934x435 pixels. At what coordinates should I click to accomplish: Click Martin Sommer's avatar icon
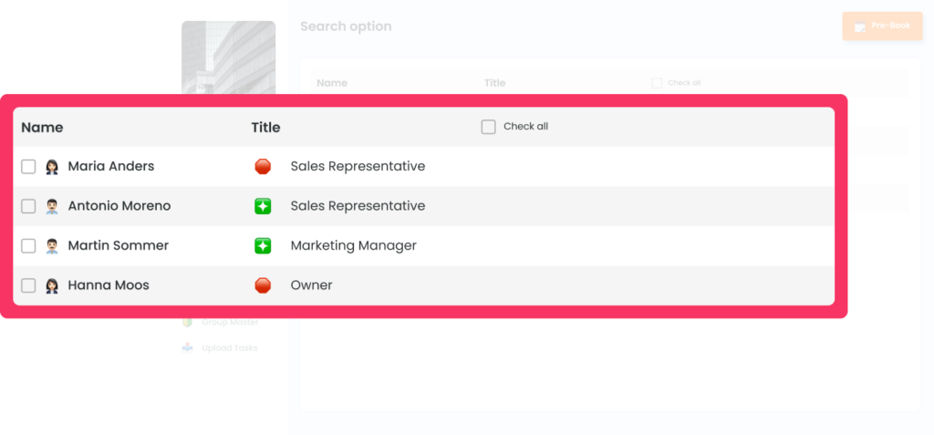(x=52, y=246)
